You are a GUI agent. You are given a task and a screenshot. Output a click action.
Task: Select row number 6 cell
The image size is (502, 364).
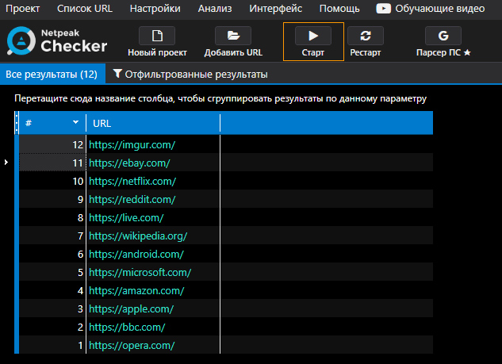tap(52, 254)
